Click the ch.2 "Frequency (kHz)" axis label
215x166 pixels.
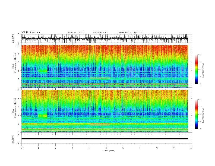tap(15, 108)
